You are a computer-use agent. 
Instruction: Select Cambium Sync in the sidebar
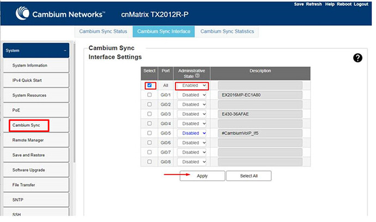(36, 125)
